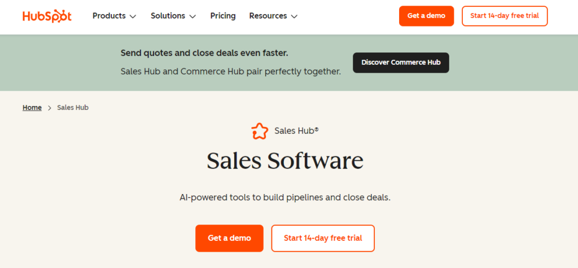Expand the Resources dropdown chevron
The width and height of the screenshot is (578, 268).
point(294,16)
